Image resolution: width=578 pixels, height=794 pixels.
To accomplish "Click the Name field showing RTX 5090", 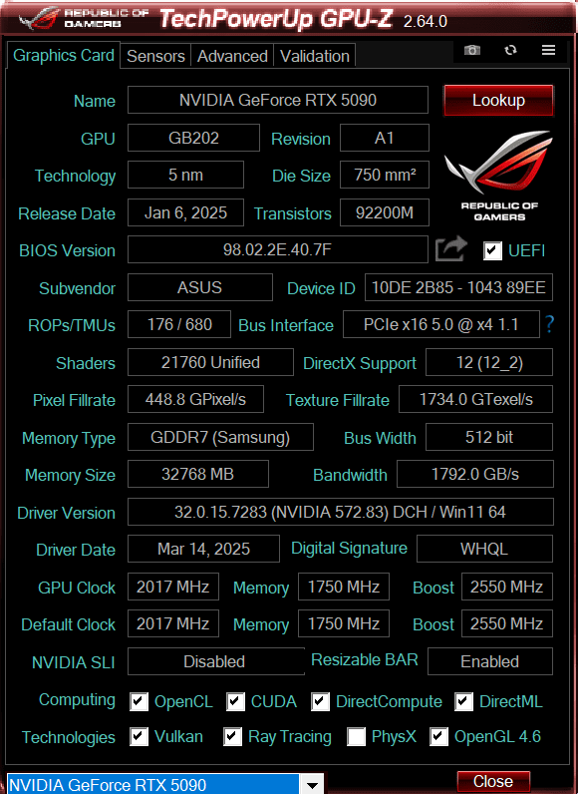I will pos(278,100).
